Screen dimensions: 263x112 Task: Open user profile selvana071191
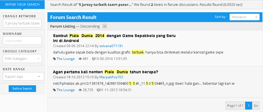pyautogui.click(x=111, y=46)
